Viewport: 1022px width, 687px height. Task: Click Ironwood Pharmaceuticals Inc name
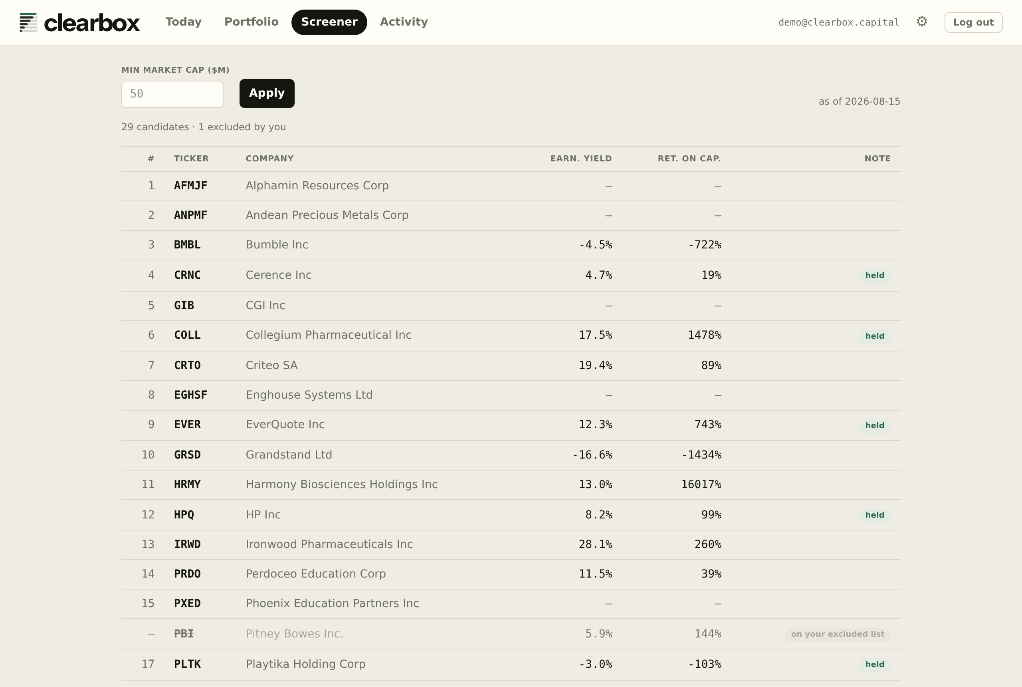tap(329, 544)
